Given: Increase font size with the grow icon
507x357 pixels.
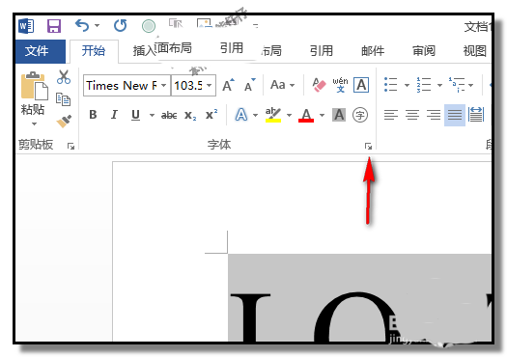Looking at the screenshot, I should coord(228,85).
